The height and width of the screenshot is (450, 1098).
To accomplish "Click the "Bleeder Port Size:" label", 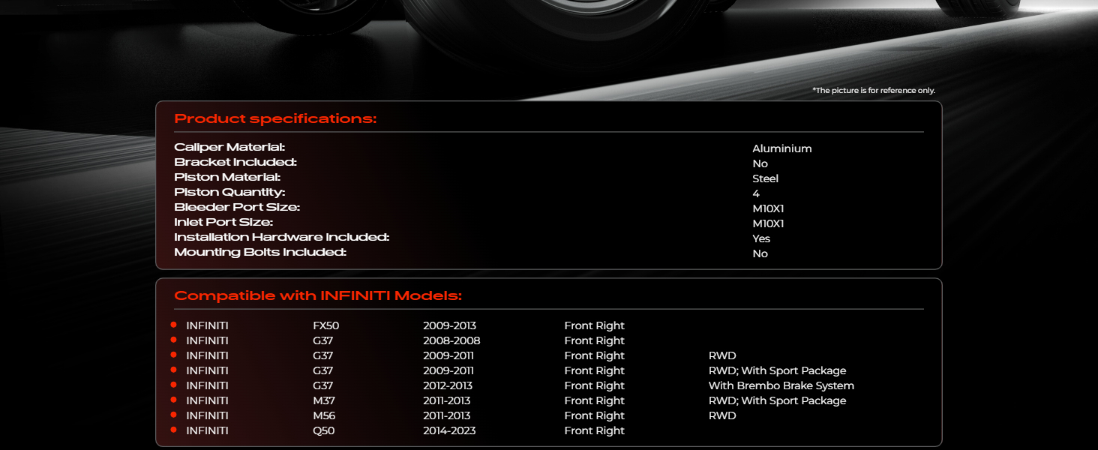I will coord(237,207).
